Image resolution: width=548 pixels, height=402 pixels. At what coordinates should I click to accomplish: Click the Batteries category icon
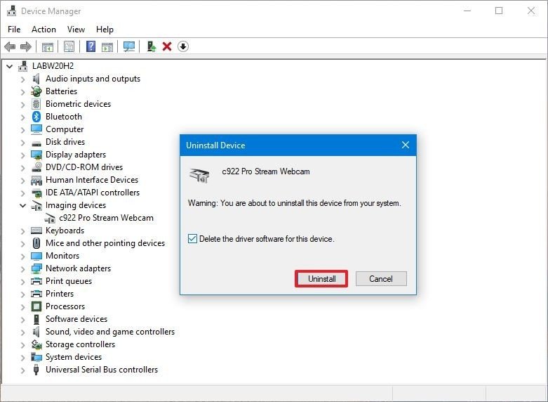point(36,91)
